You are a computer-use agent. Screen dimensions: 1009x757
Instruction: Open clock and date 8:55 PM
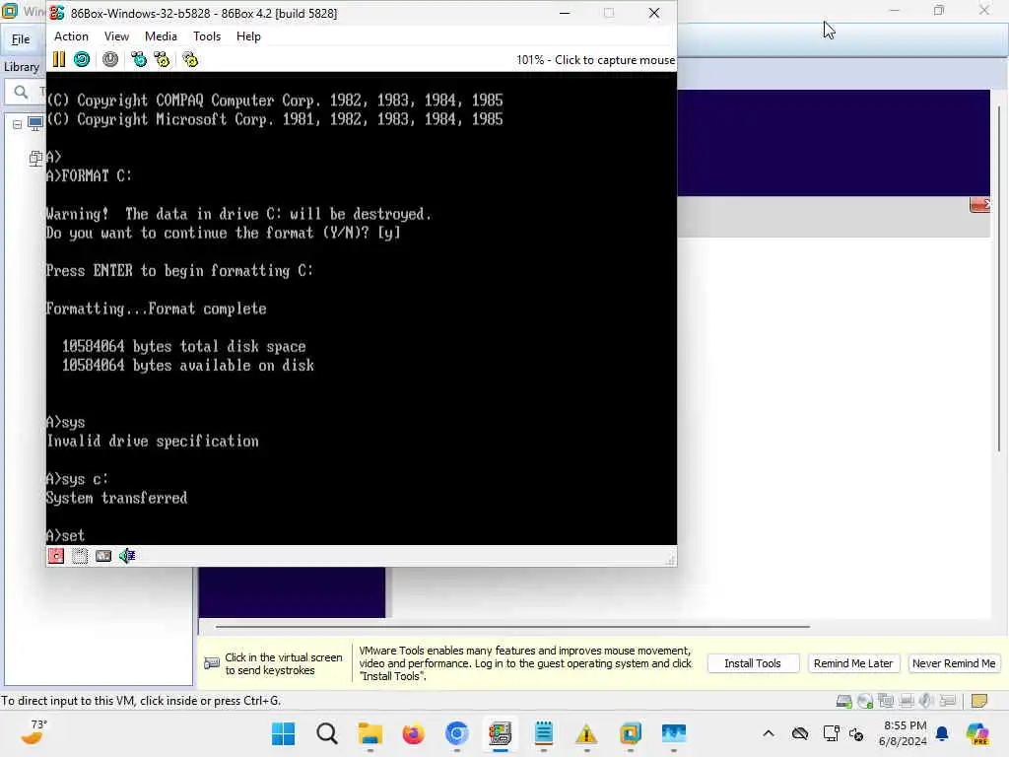903,733
